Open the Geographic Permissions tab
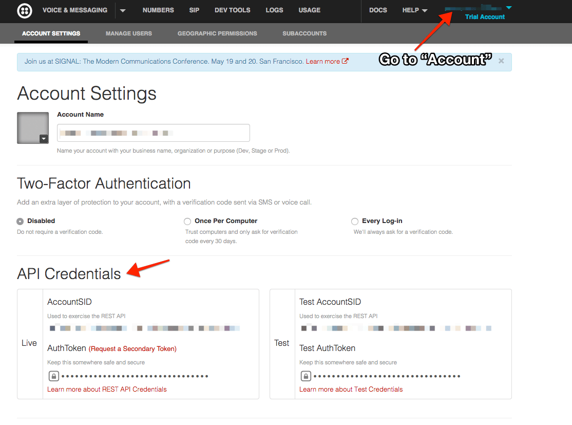The image size is (572, 425). coord(217,33)
